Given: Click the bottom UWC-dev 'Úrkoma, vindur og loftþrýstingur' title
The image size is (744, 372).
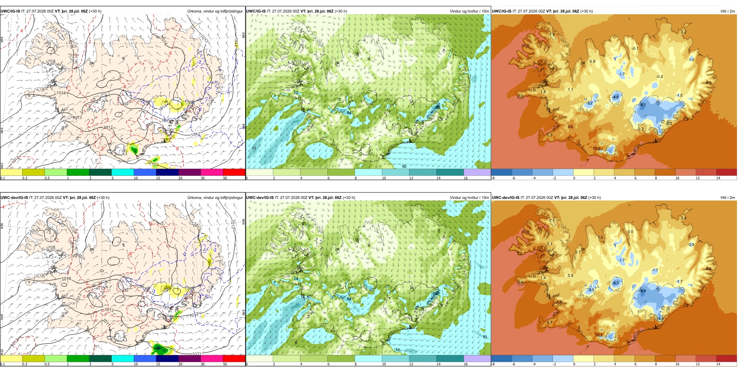Looking at the screenshot, I should pyautogui.click(x=215, y=198).
